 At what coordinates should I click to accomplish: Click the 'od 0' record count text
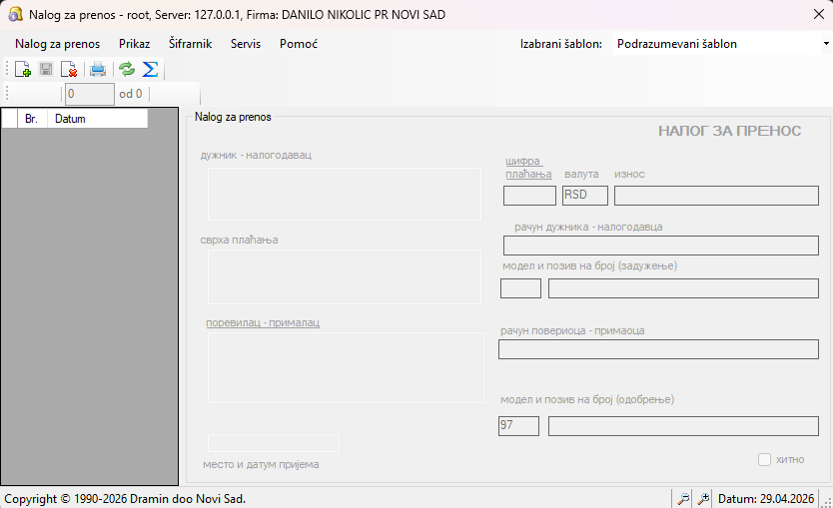pyautogui.click(x=131, y=94)
